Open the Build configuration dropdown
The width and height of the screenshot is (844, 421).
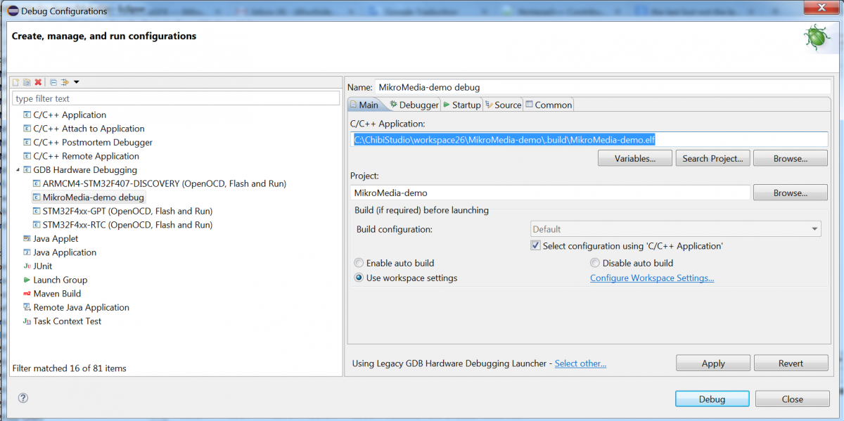tap(814, 228)
